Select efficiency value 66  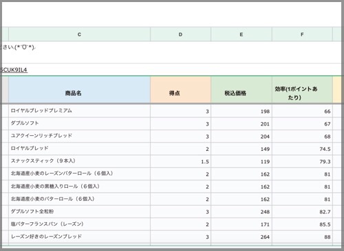coord(302,111)
